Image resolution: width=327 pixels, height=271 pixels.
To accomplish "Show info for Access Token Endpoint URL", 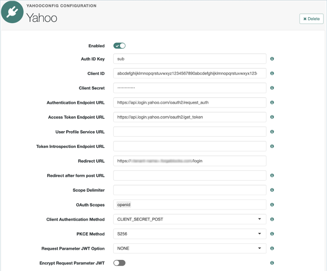I will tap(272, 117).
